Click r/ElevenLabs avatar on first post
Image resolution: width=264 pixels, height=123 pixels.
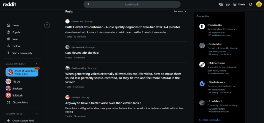67,21
